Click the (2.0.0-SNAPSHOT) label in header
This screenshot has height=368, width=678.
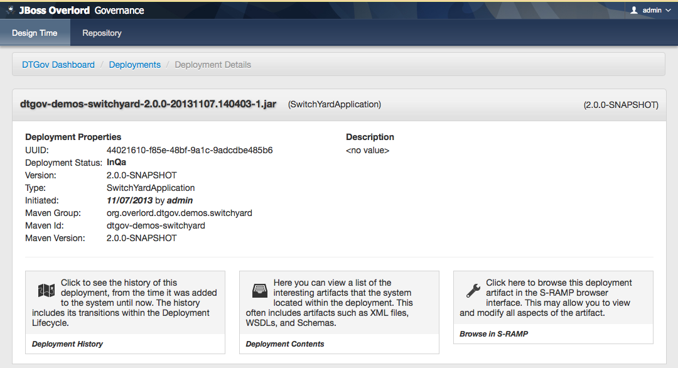coord(621,105)
